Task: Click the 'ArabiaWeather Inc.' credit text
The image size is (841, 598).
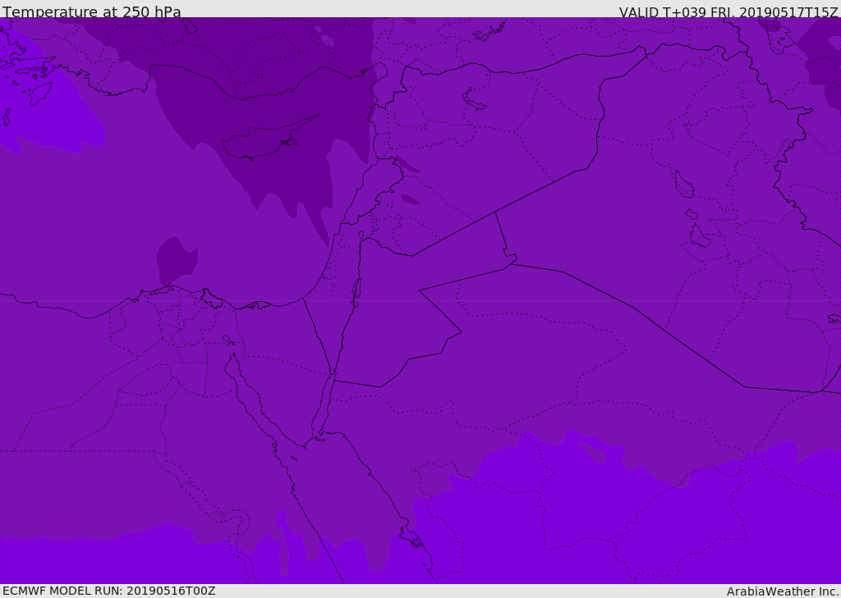Action: click(783, 591)
